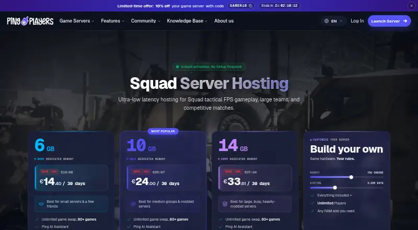Click the globe language icon
The width and height of the screenshot is (418, 230).
coord(327,21)
